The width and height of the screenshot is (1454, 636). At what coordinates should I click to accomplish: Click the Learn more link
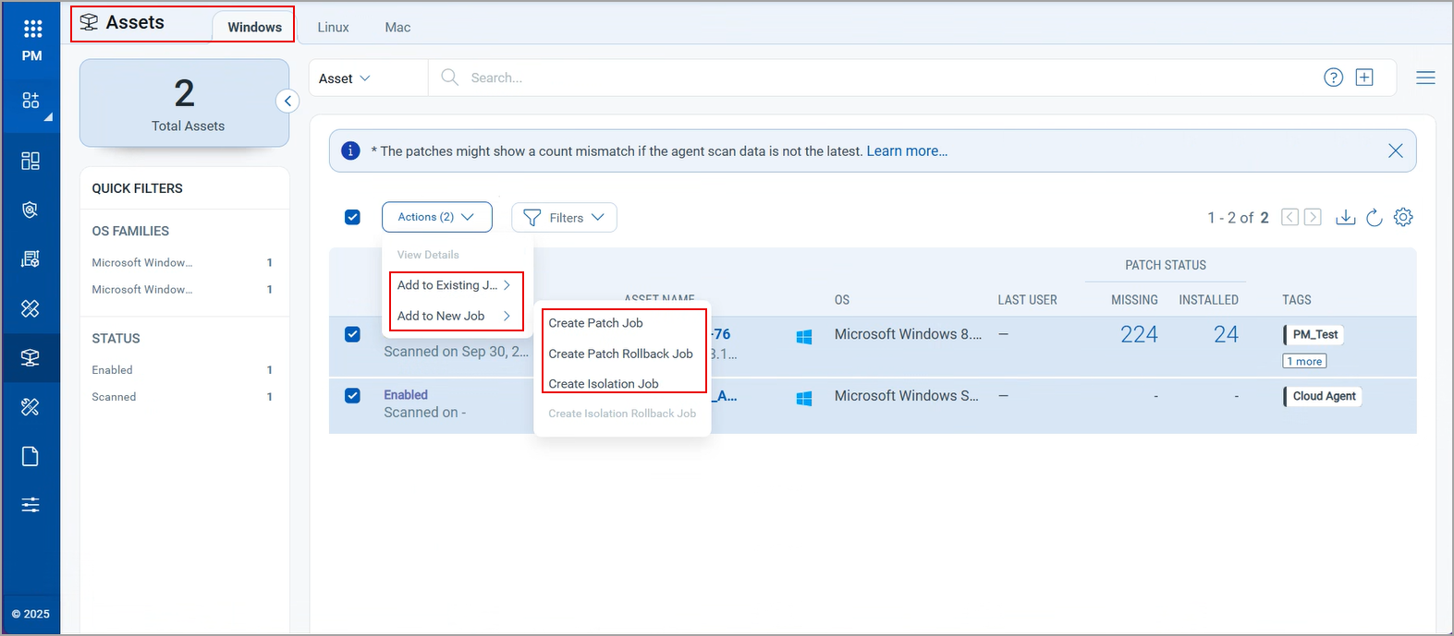pos(907,150)
